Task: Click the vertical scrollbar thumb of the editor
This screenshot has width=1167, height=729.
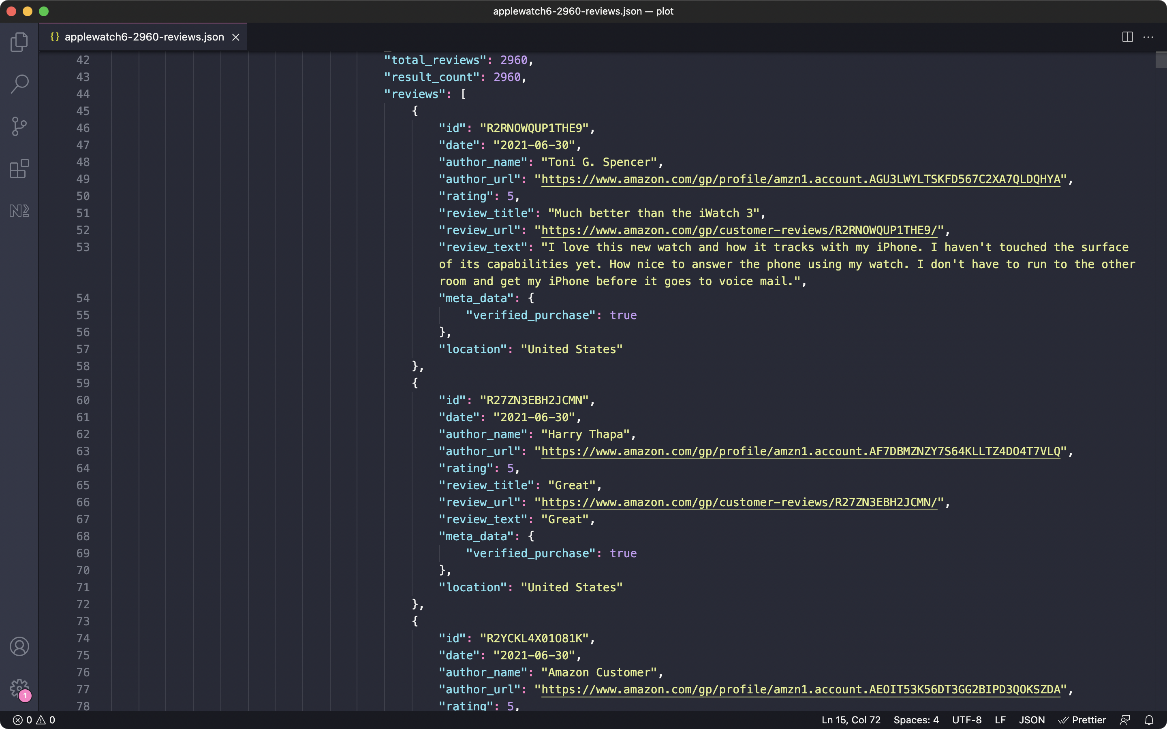Action: click(x=1161, y=60)
